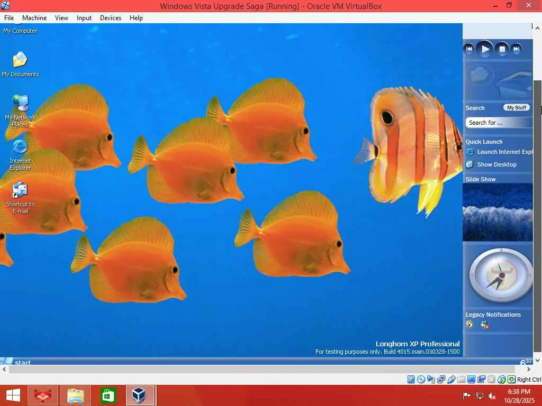Viewport: 542px width, 406px height.
Task: Click the vertical scrollbar thumb
Action: pyautogui.click(x=538, y=216)
